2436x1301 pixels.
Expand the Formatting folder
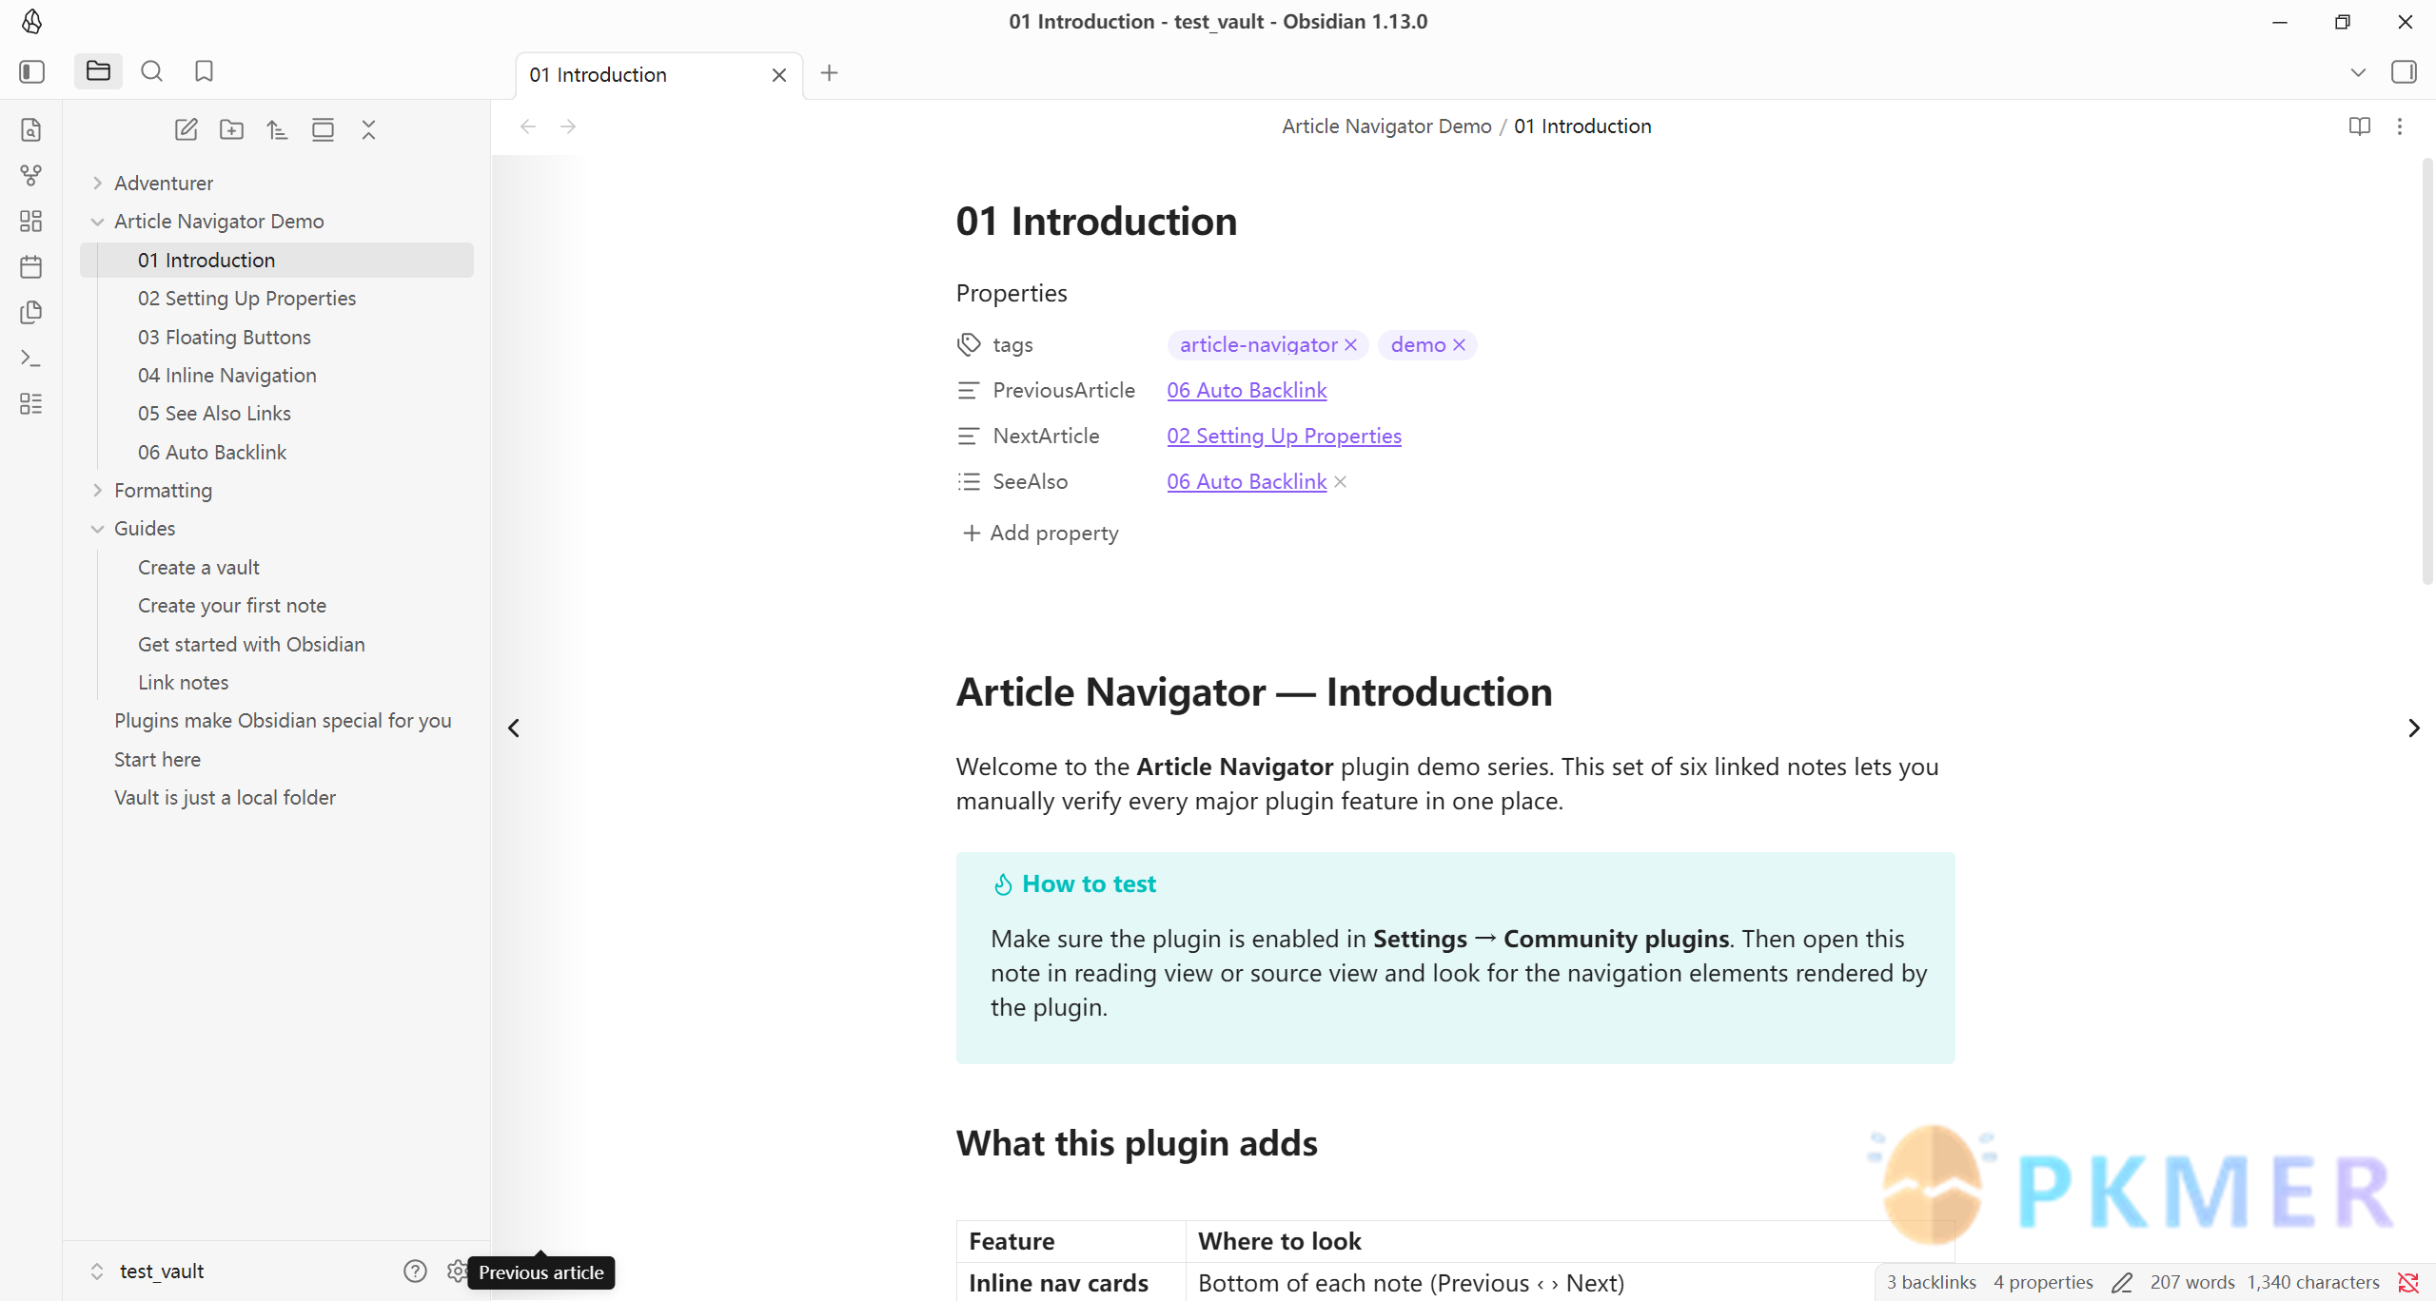97,491
